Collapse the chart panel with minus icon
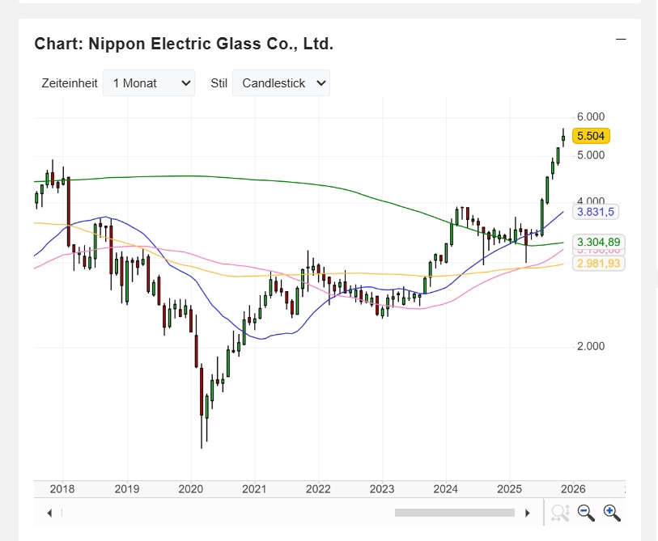The width and height of the screenshot is (658, 541). pyautogui.click(x=621, y=39)
